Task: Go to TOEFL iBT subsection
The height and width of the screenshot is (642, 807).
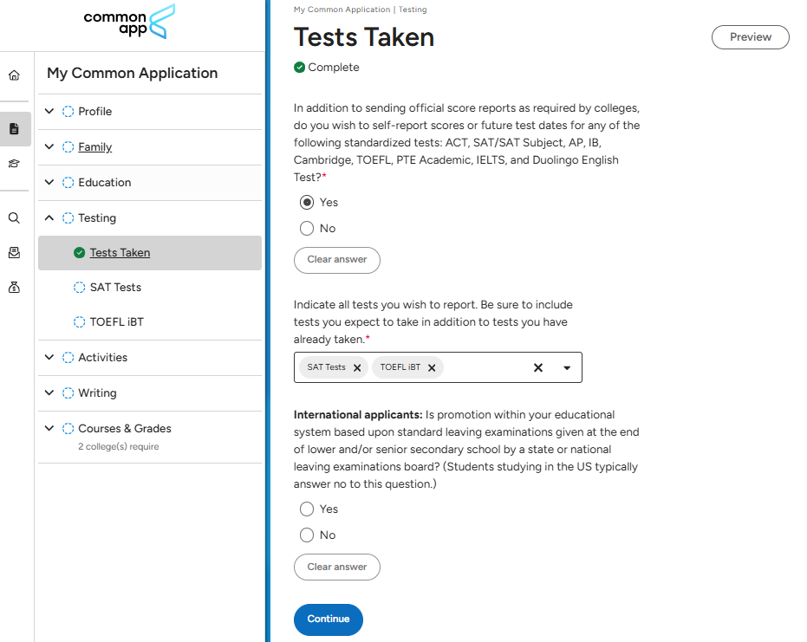Action: 116,322
